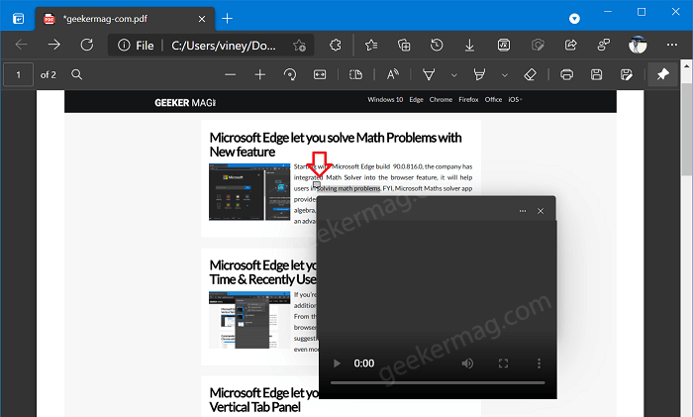Open article about solving Math Problems
693x417 pixels.
336,145
